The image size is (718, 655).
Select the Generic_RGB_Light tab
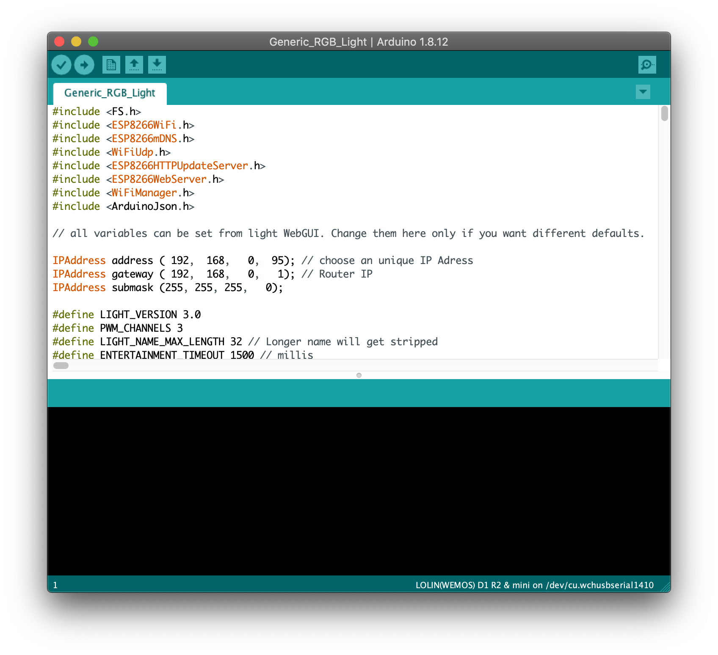pyautogui.click(x=110, y=93)
